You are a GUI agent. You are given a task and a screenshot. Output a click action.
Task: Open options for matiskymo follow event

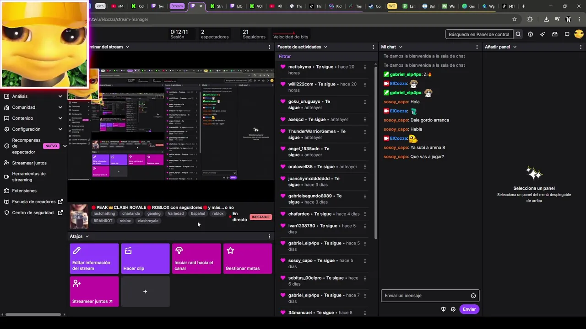[x=365, y=67]
